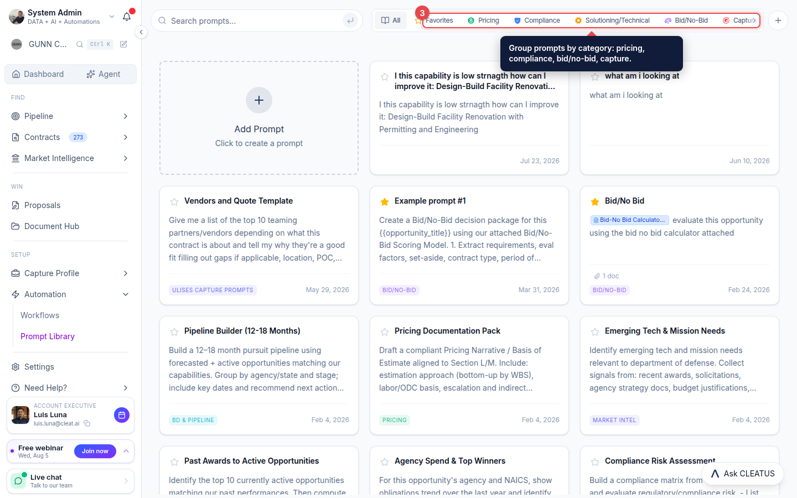Copy Luis Luna's email with the copy icon
The width and height of the screenshot is (797, 498).
[87, 423]
